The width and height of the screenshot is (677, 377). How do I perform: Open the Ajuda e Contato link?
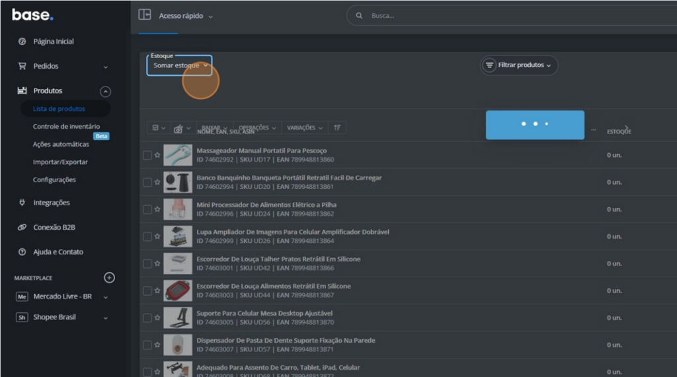(58, 252)
